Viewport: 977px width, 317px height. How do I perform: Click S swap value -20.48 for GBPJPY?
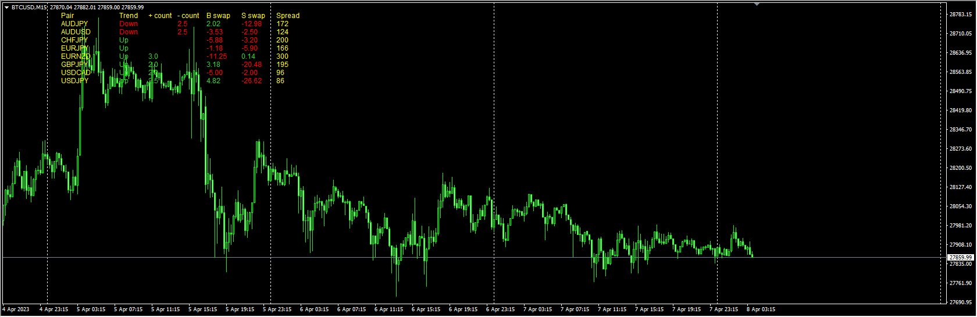252,65
